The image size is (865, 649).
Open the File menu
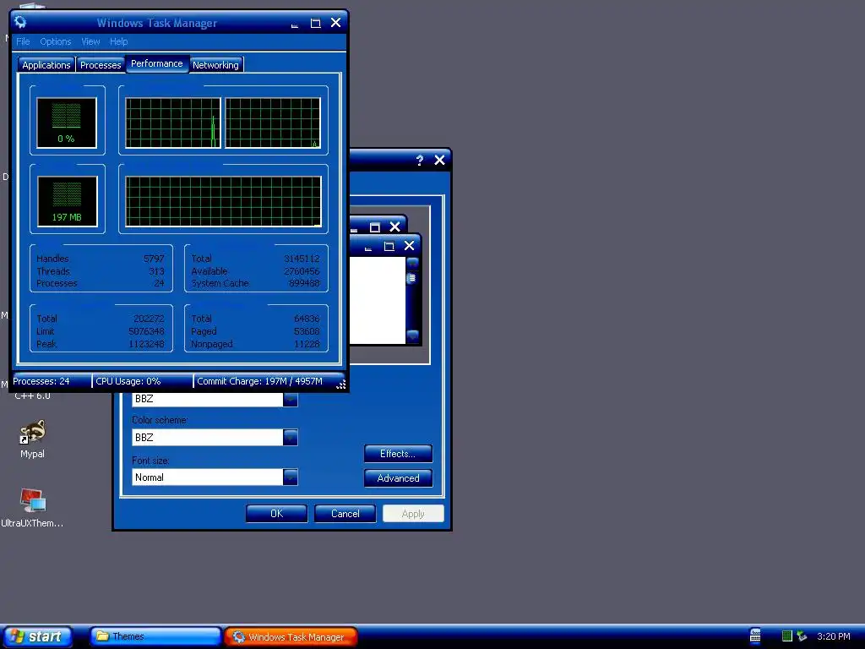click(x=23, y=41)
